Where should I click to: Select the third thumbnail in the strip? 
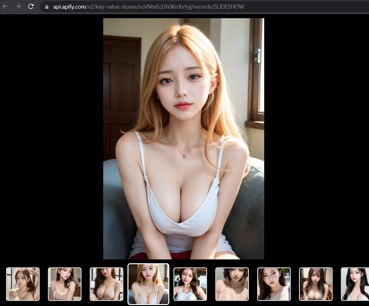tap(107, 284)
